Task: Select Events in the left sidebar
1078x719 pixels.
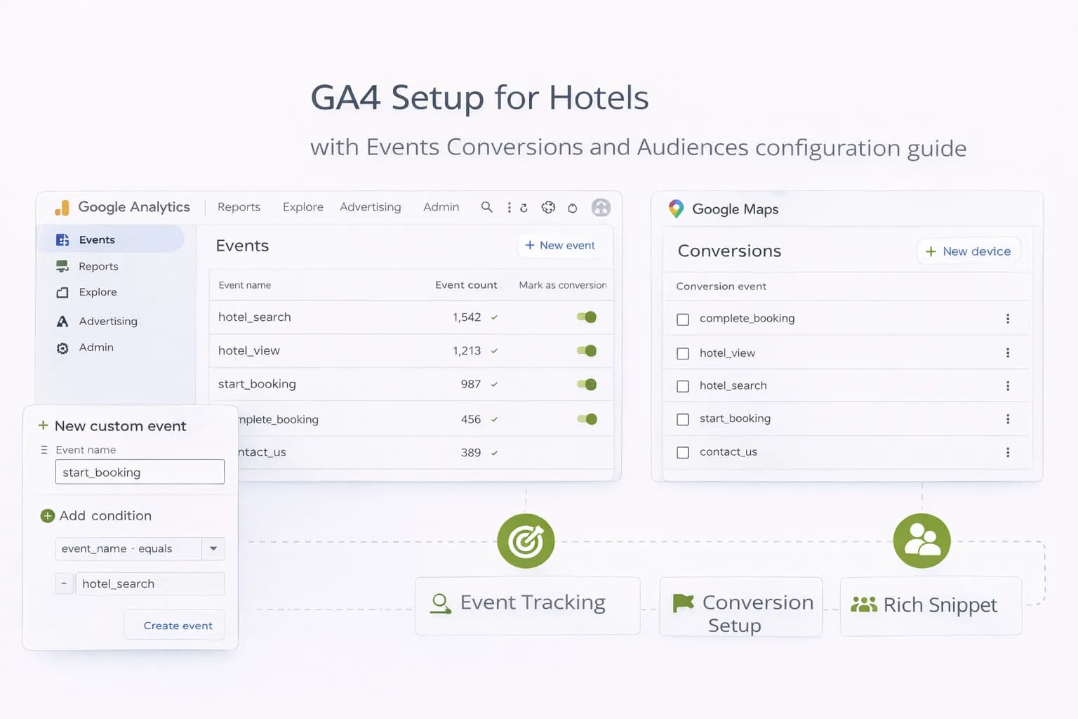Action: coord(112,239)
